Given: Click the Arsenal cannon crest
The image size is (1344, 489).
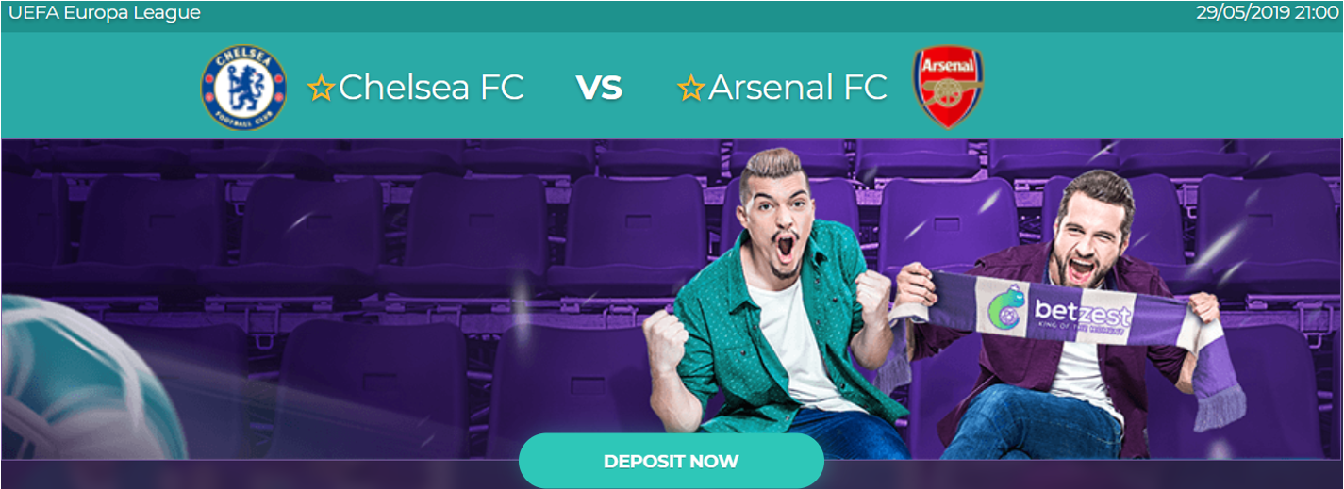Looking at the screenshot, I should [x=948, y=87].
